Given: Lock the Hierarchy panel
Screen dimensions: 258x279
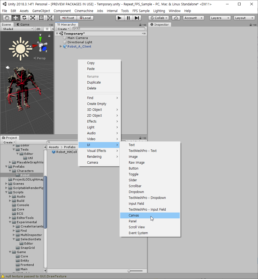Looking at the screenshot, I should pos(140,25).
